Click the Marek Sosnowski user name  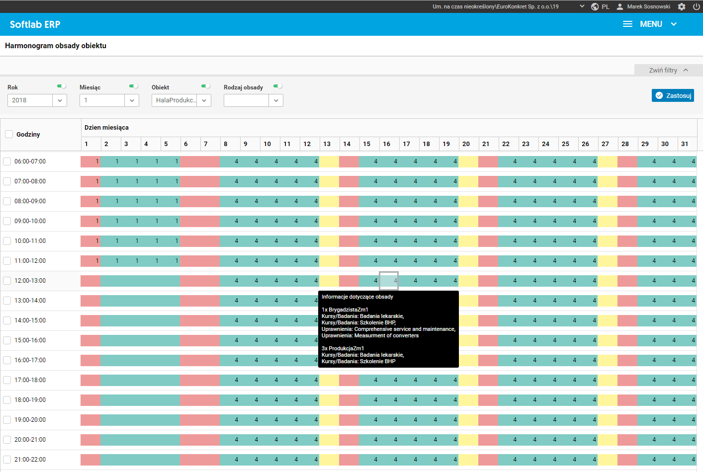point(648,6)
